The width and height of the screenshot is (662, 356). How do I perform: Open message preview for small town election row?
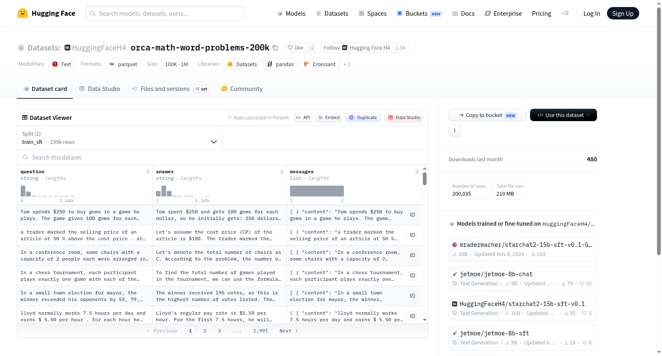[413, 296]
